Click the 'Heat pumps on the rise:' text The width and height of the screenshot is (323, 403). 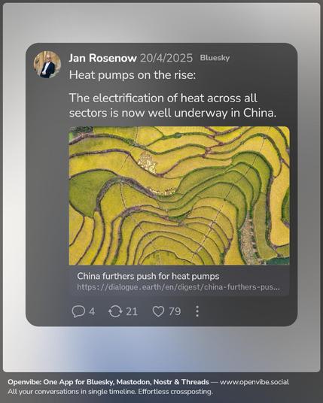tap(133, 75)
